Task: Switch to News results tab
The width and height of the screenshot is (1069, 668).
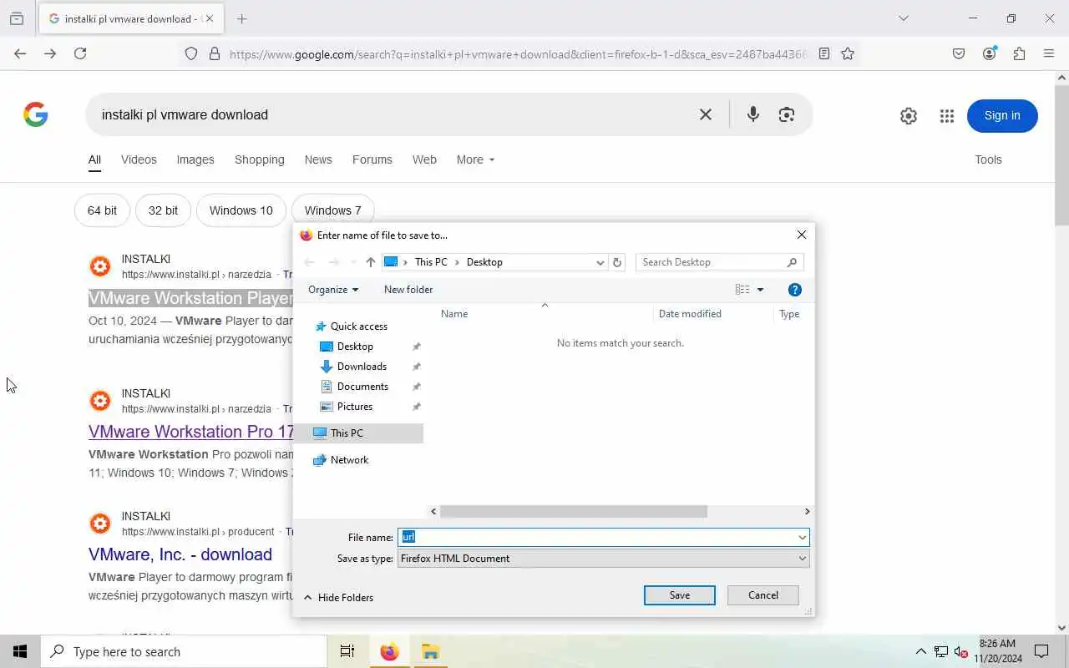Action: [x=318, y=159]
